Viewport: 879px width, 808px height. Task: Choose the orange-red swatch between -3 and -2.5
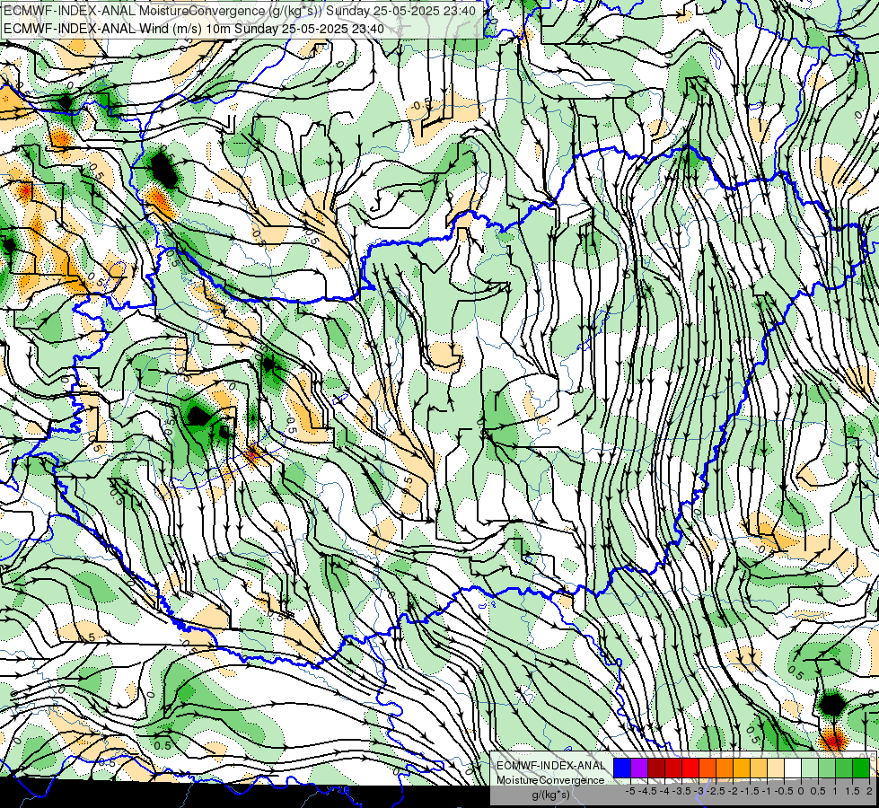708,768
